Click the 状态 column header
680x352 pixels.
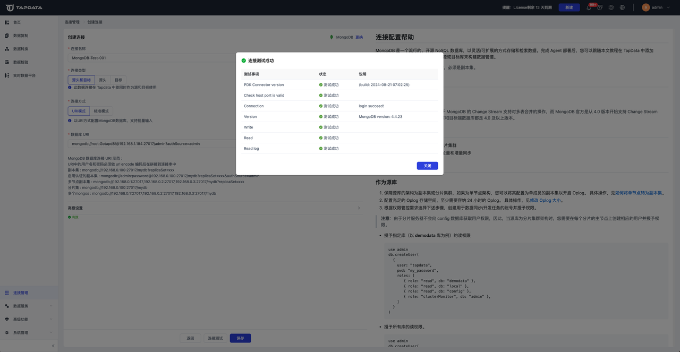point(322,74)
